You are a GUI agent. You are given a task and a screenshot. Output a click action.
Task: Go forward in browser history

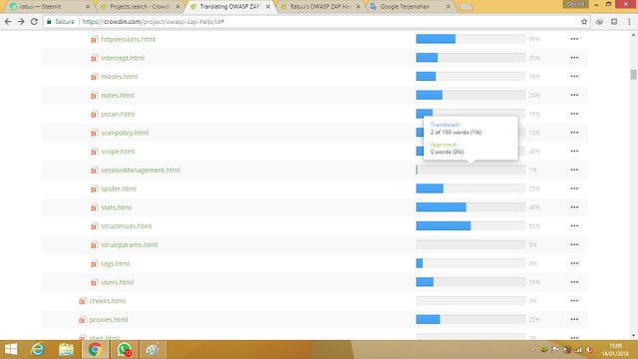(x=21, y=22)
